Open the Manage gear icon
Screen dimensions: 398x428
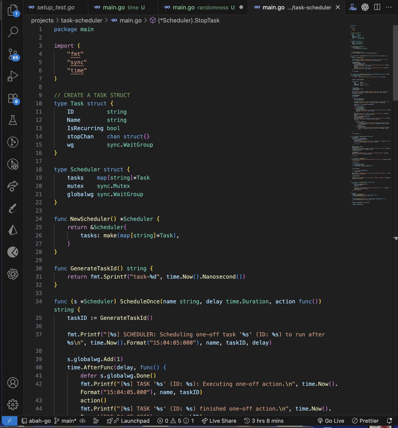click(13, 405)
